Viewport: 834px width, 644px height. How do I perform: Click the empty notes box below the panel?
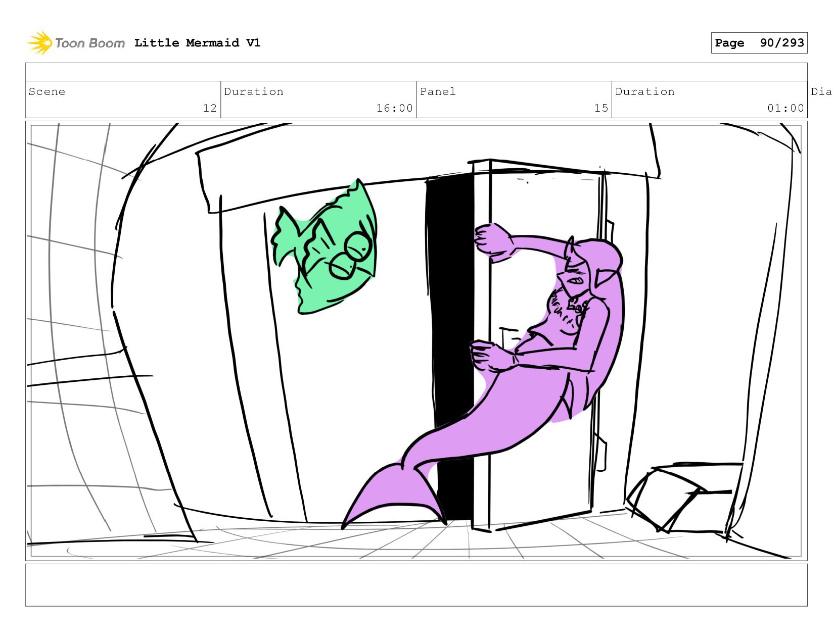416,585
